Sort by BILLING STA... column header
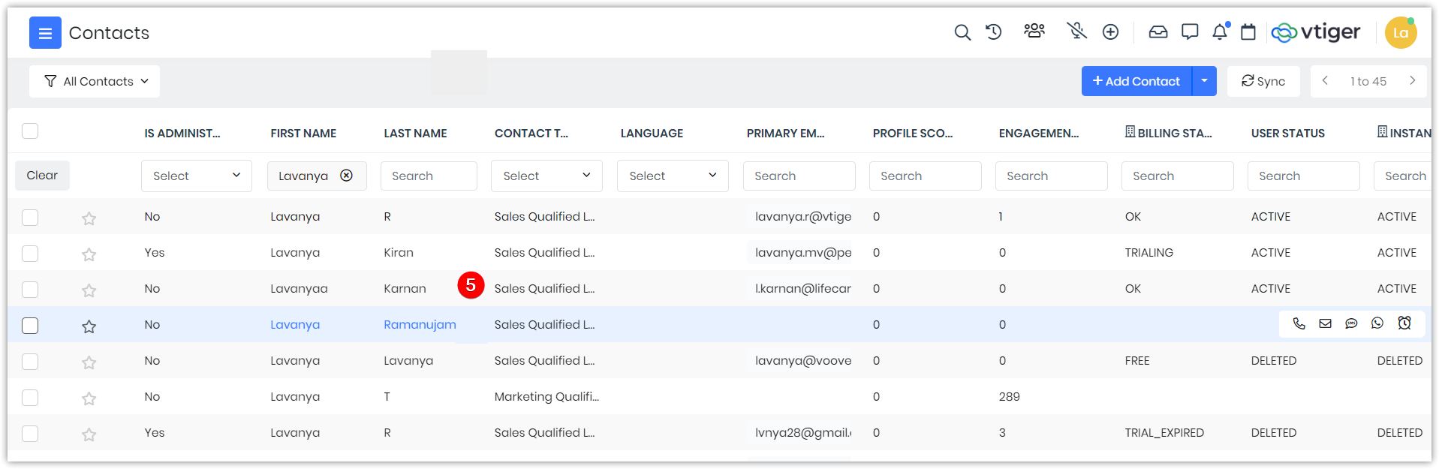This screenshot has height=469, width=1439. click(1169, 133)
